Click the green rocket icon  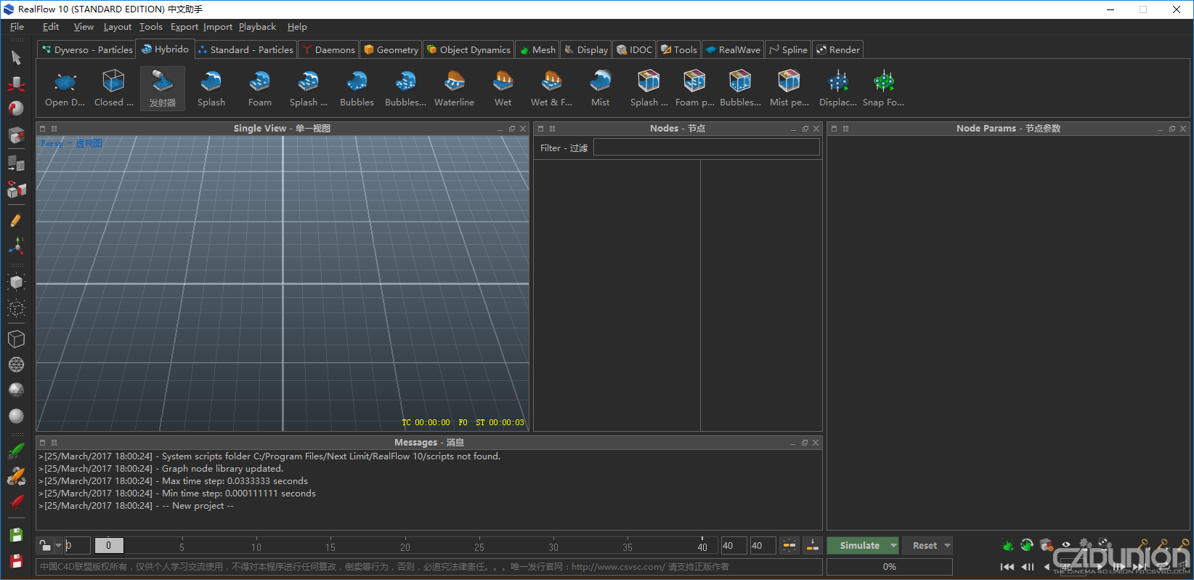[16, 451]
